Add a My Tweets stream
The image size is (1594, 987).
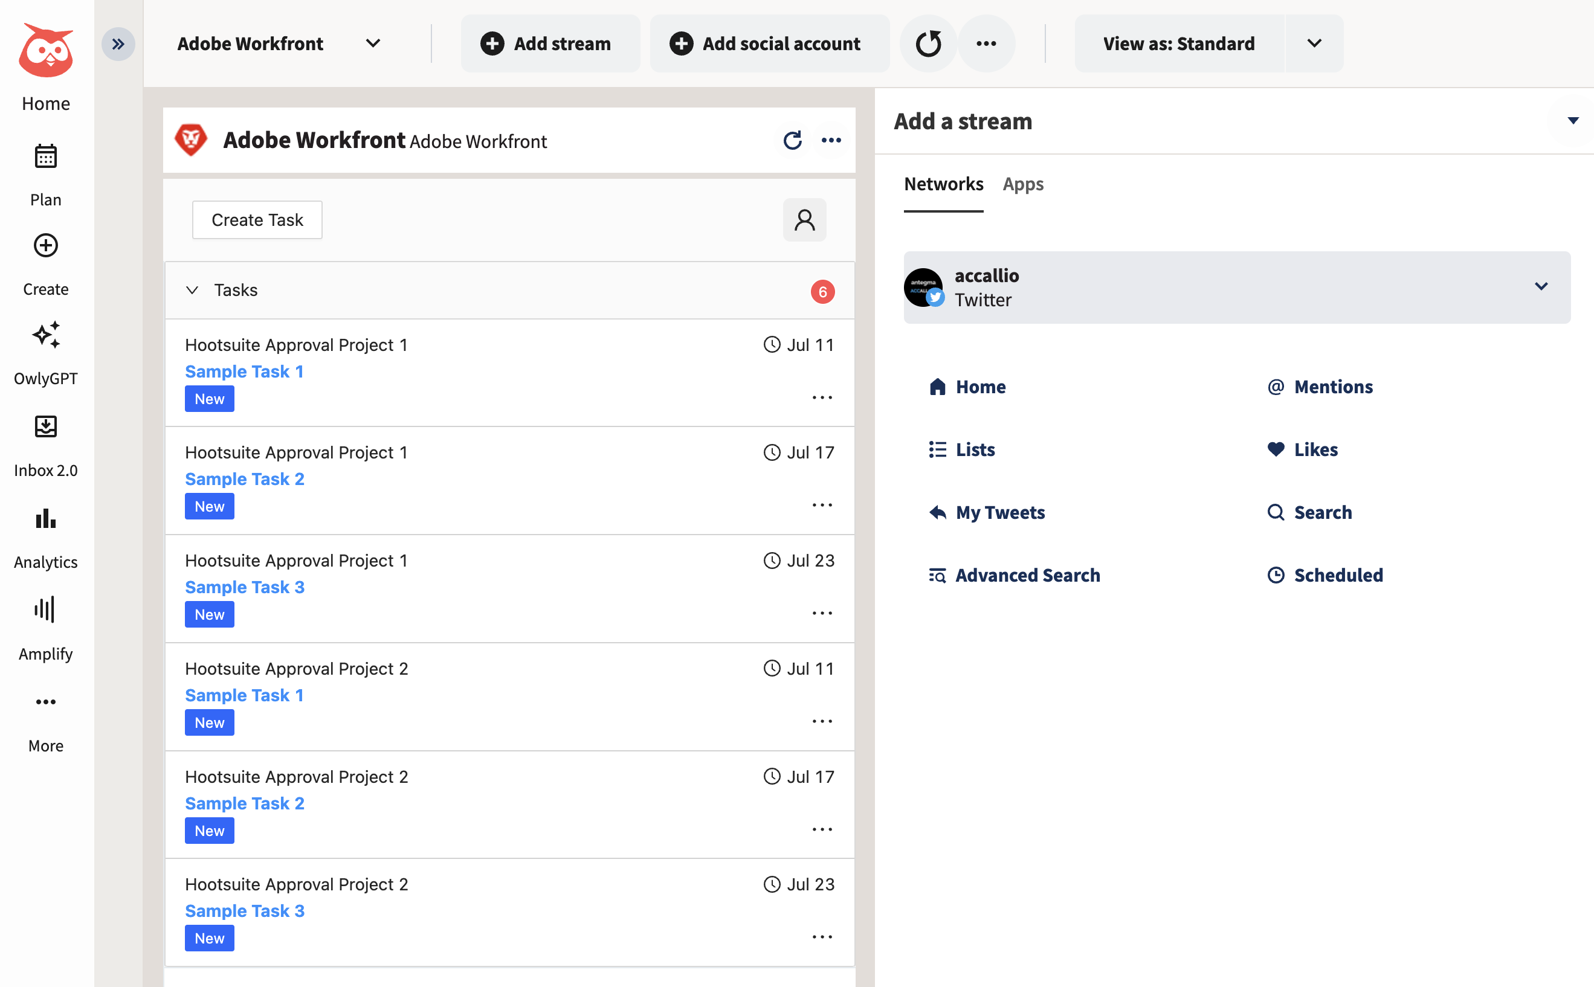click(987, 512)
